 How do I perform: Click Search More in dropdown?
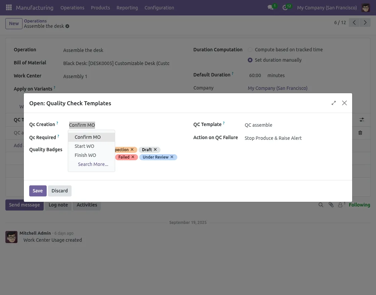[x=93, y=164]
